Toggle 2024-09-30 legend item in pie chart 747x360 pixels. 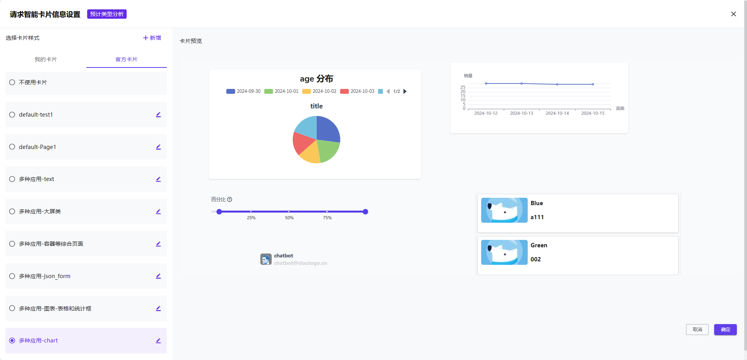point(243,91)
